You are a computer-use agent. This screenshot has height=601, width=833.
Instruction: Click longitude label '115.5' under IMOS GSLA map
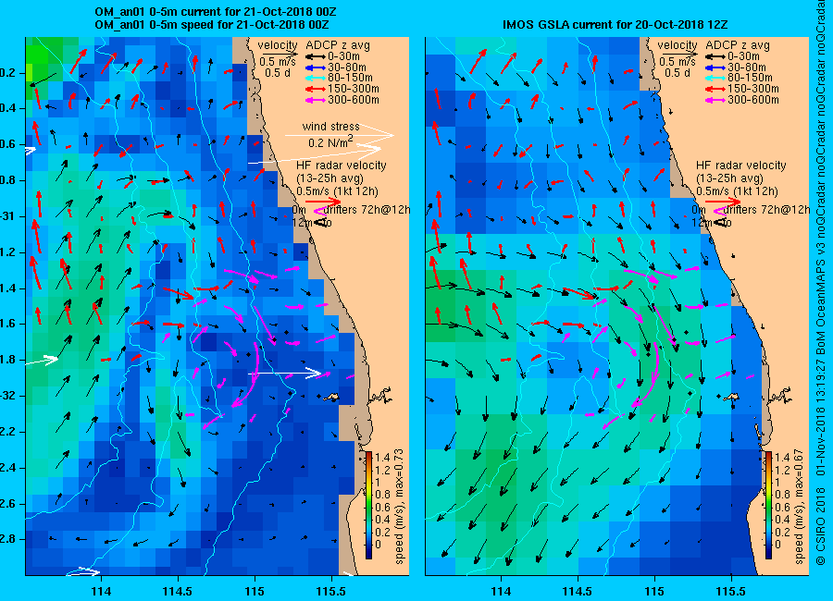(731, 592)
